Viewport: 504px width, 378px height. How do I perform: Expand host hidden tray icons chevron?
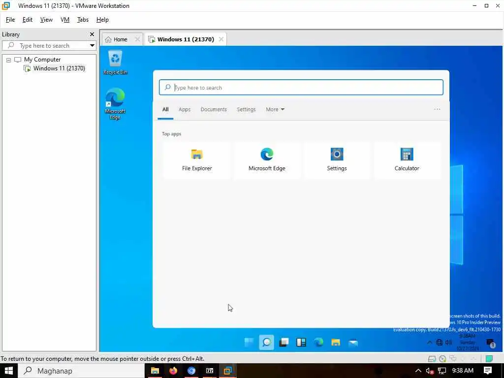(418, 371)
